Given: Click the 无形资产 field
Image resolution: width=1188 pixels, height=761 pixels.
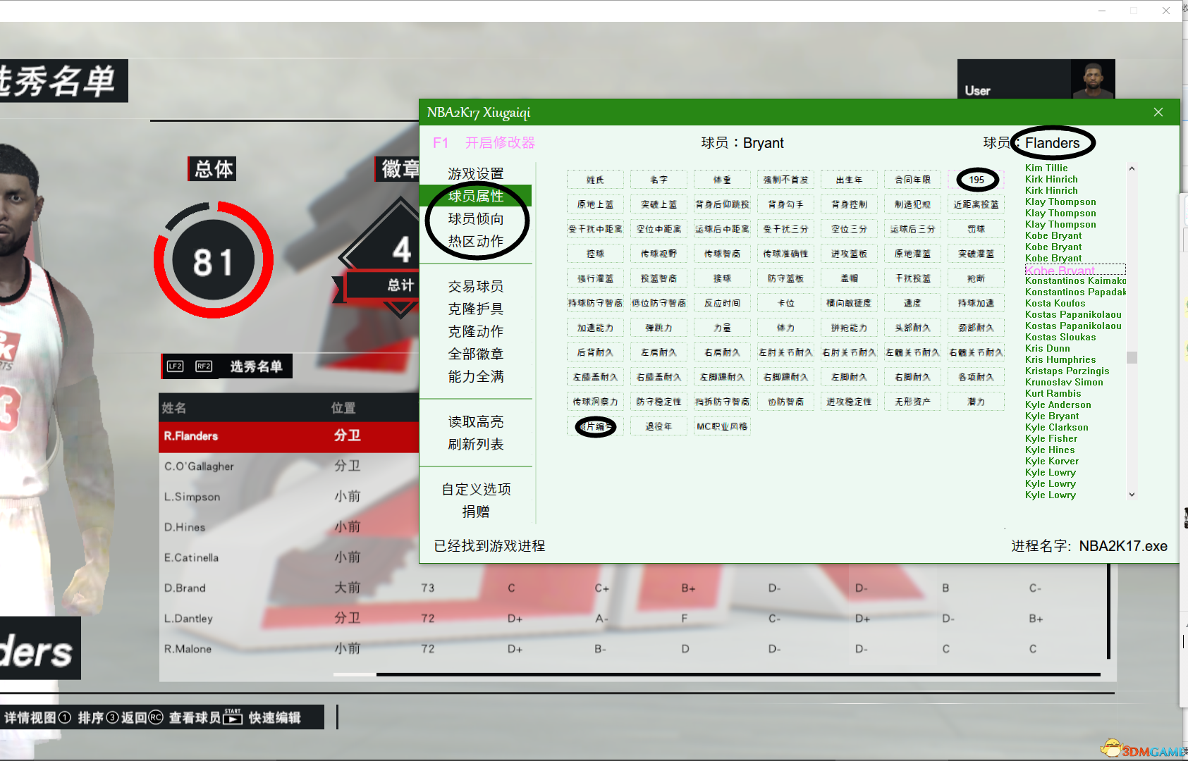Looking at the screenshot, I should (x=912, y=402).
